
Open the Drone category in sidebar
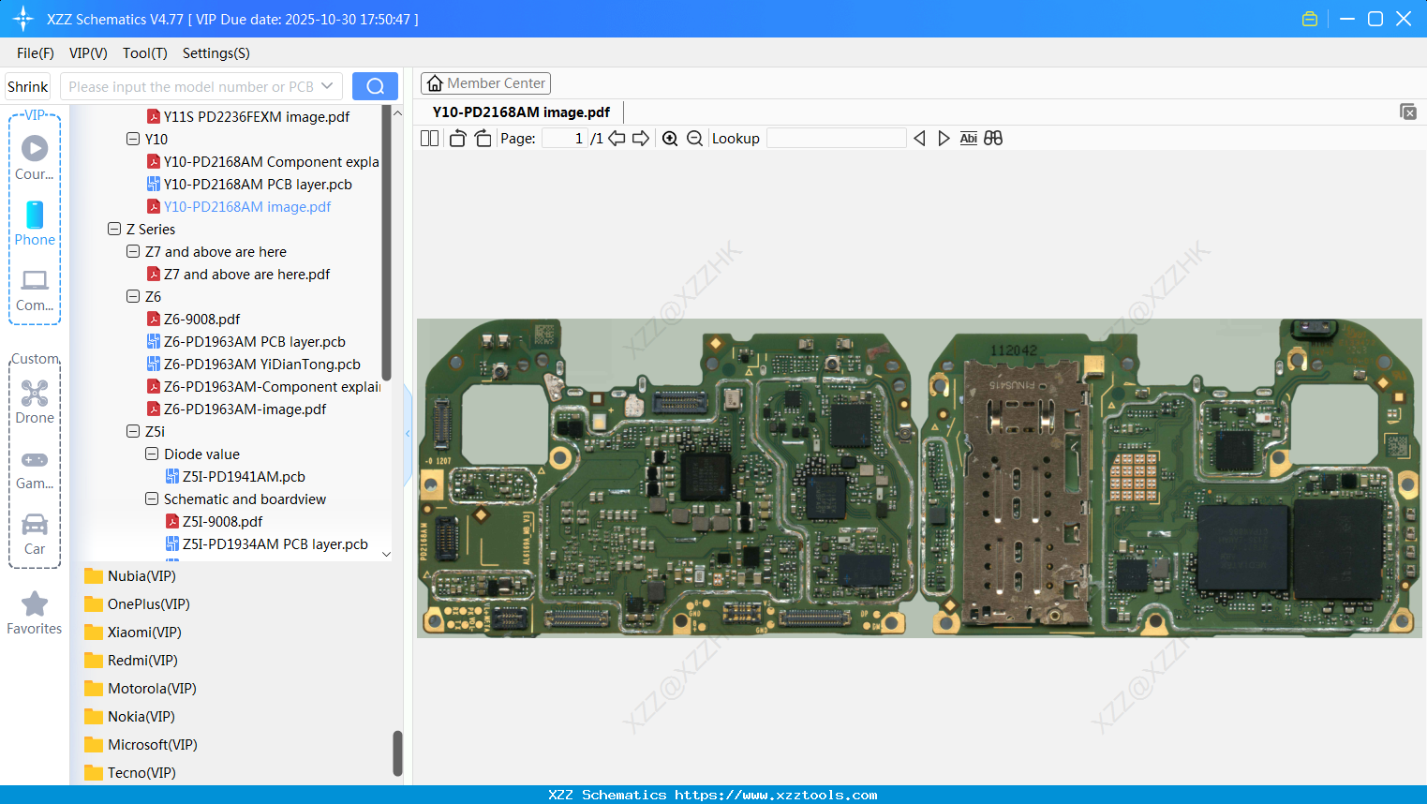tap(35, 402)
